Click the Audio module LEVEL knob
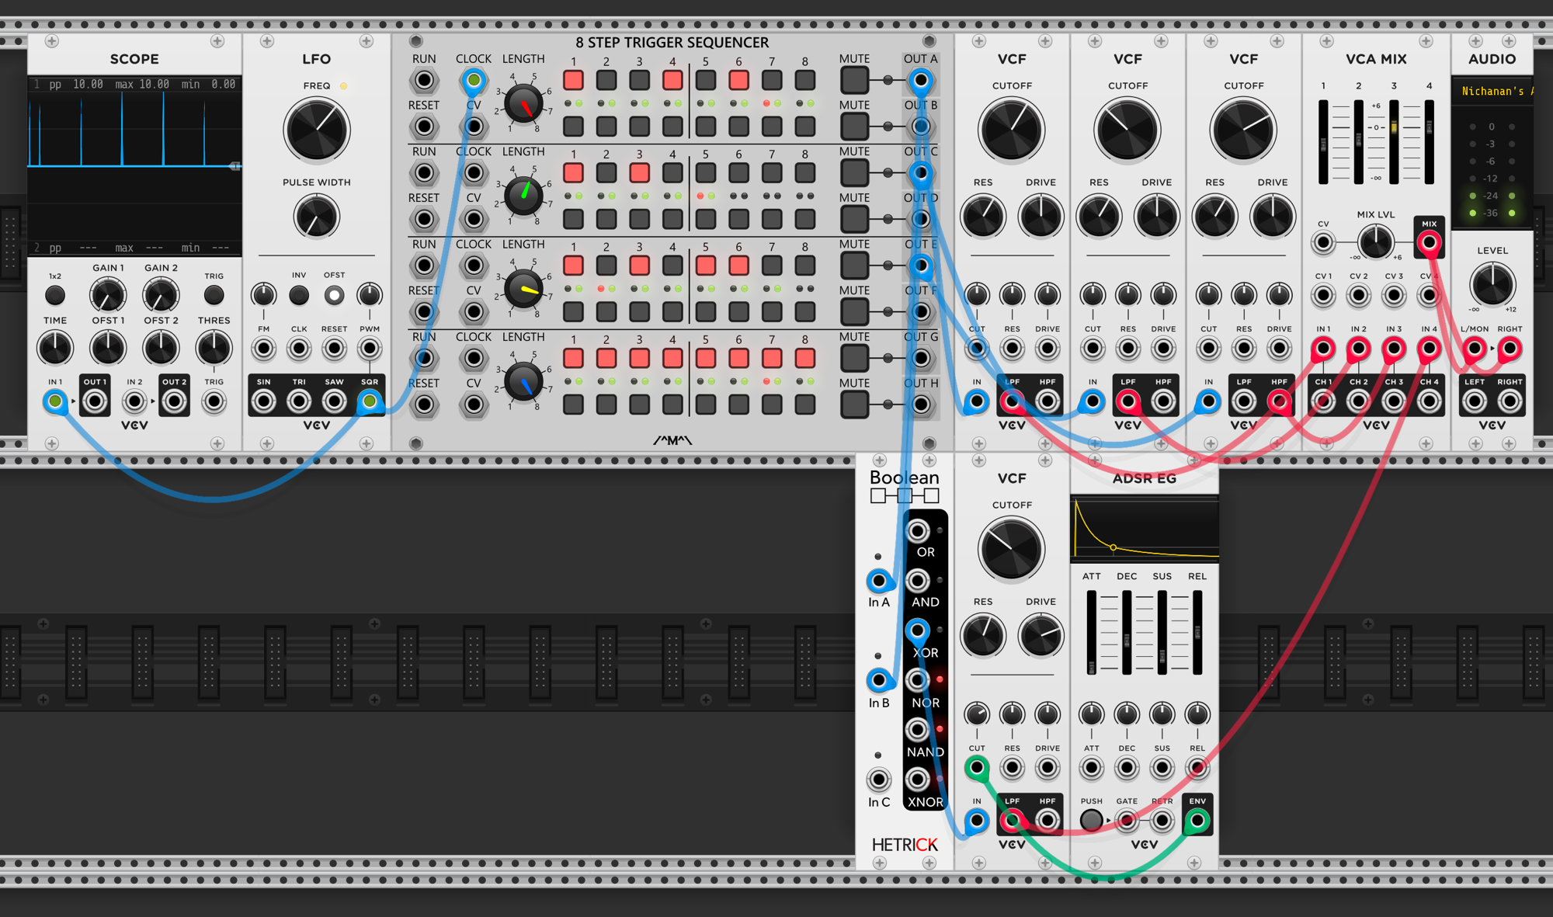Viewport: 1553px width, 917px height. [1492, 283]
